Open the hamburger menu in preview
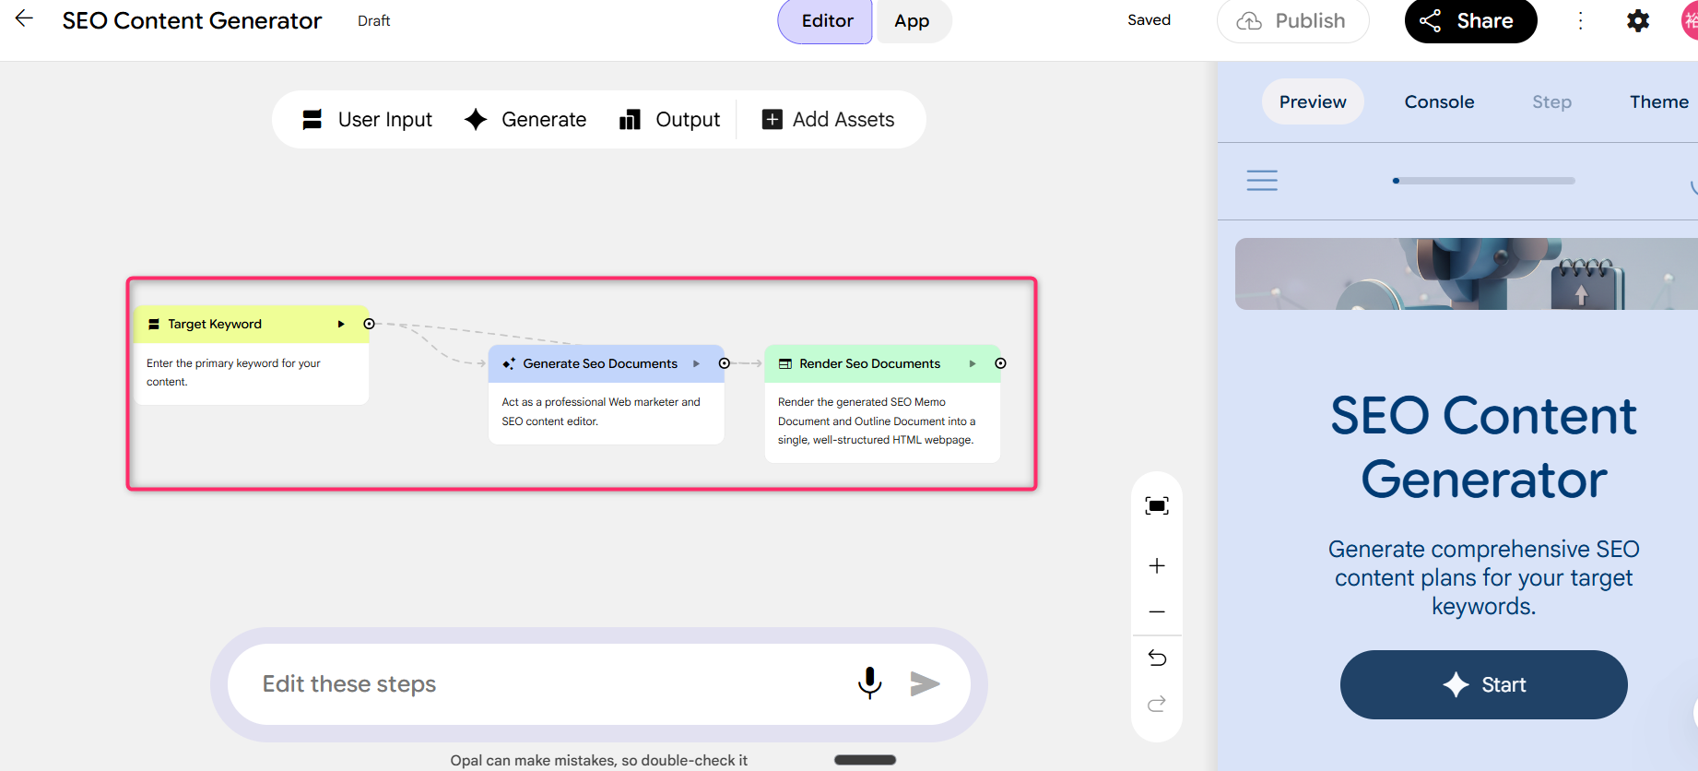Screen dimensions: 1698x771 click(x=1262, y=180)
